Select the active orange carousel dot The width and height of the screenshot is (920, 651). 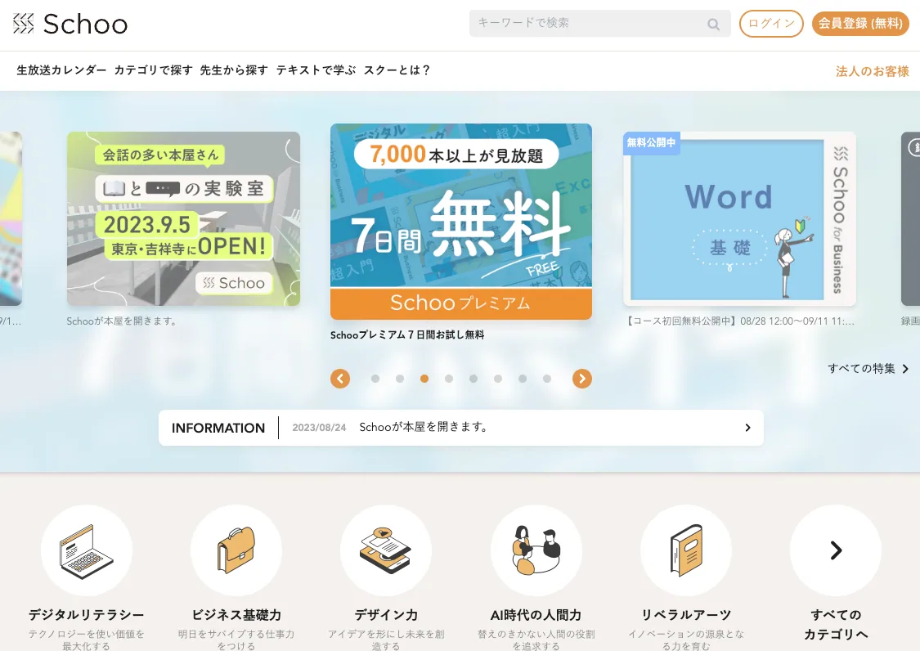pyautogui.click(x=424, y=379)
